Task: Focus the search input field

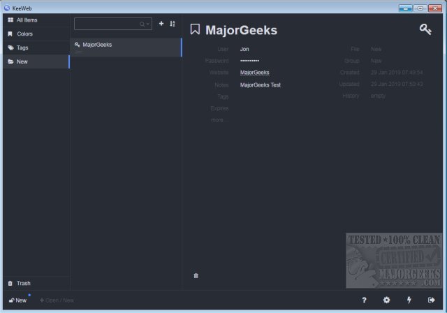Action: [x=107, y=24]
